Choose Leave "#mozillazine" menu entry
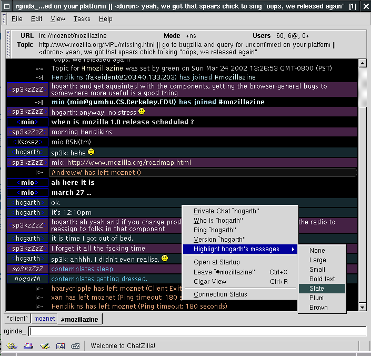This screenshot has width=371, height=356. (239, 272)
